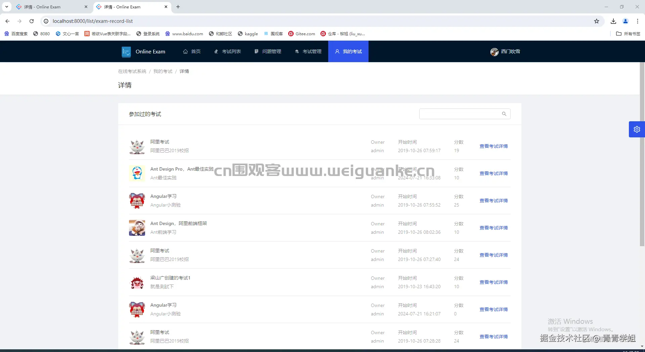Screen dimensions: 645x352
Task: Close the active Online Exam tab
Action: coord(166,7)
